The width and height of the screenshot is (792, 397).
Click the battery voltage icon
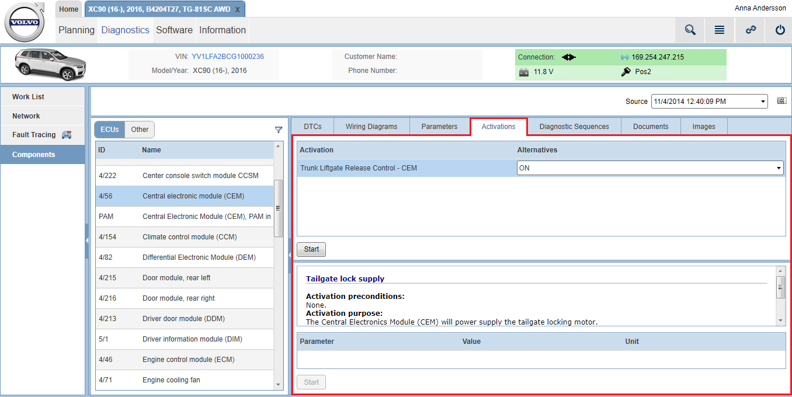click(x=524, y=72)
